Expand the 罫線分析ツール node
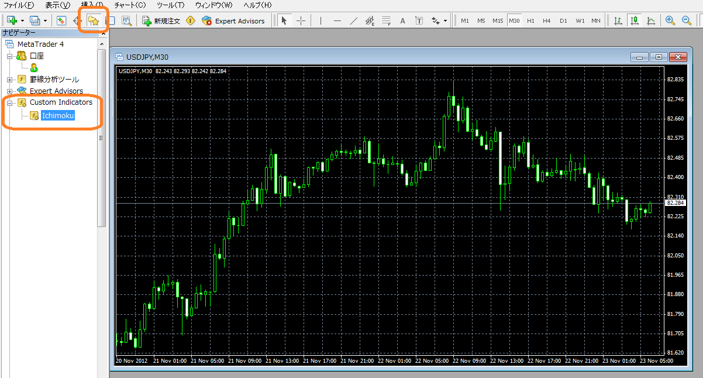The height and width of the screenshot is (378, 703). pyautogui.click(x=9, y=80)
